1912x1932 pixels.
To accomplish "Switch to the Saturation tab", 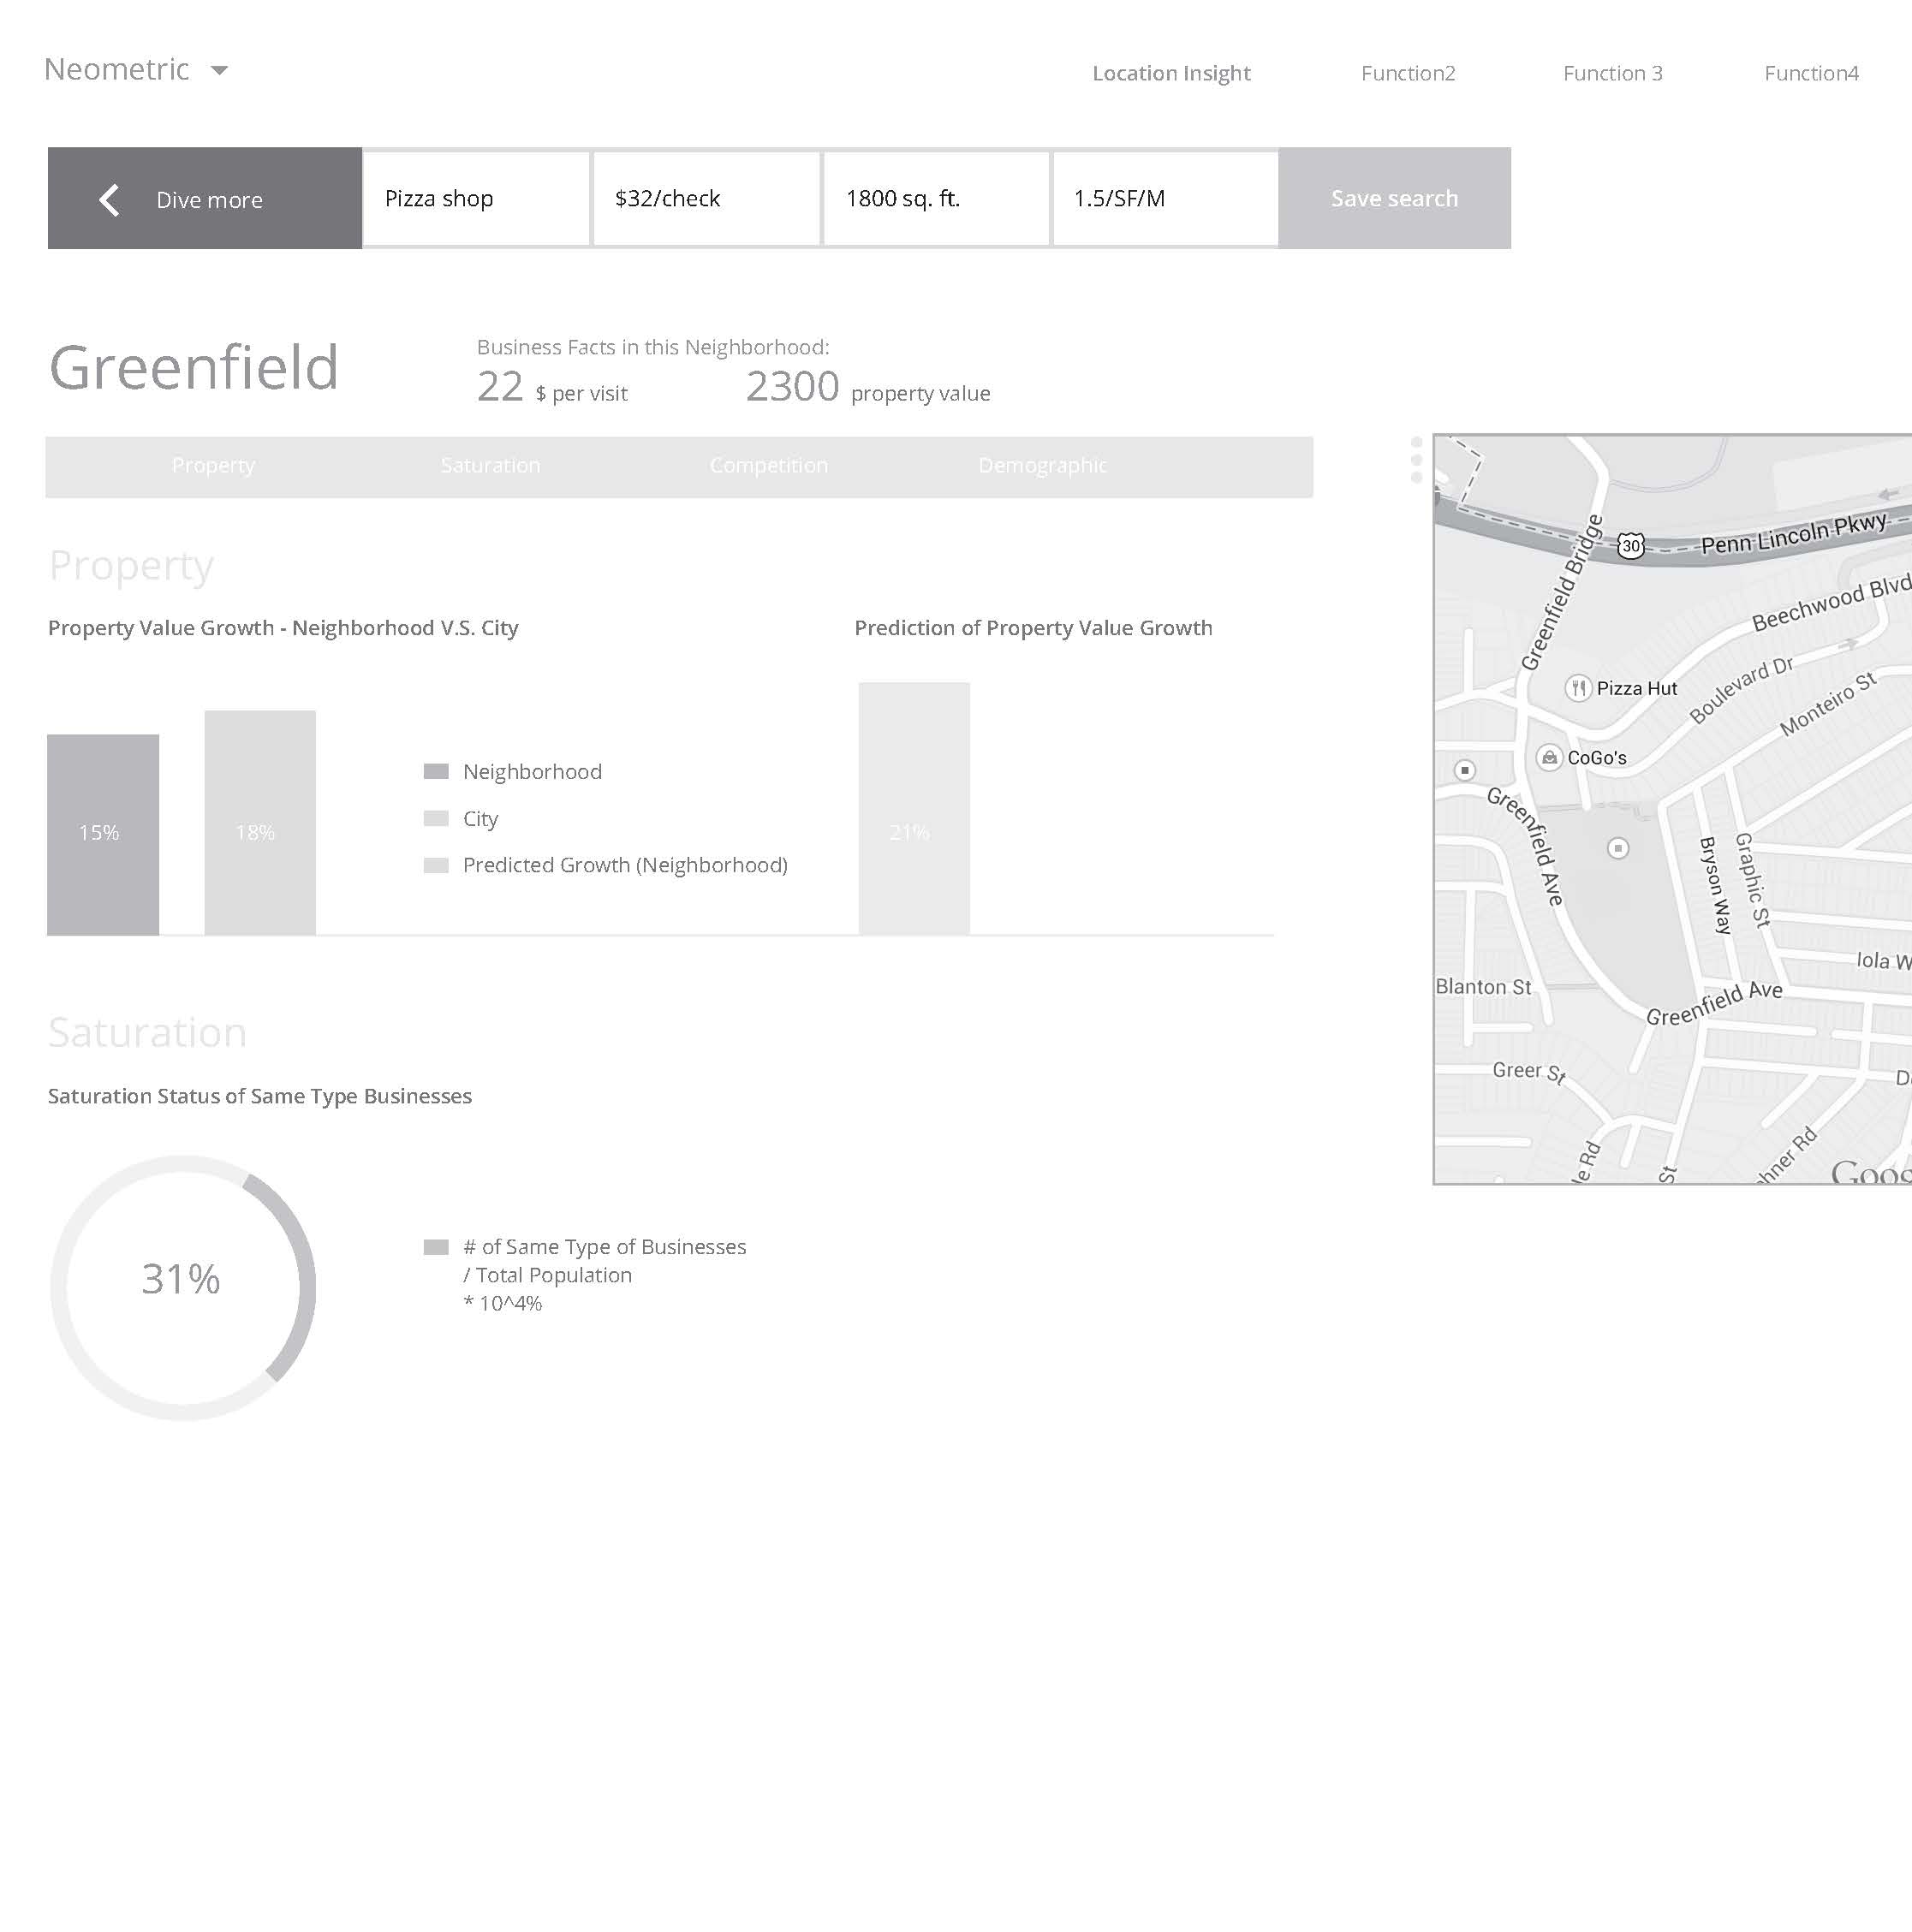I will [x=491, y=466].
